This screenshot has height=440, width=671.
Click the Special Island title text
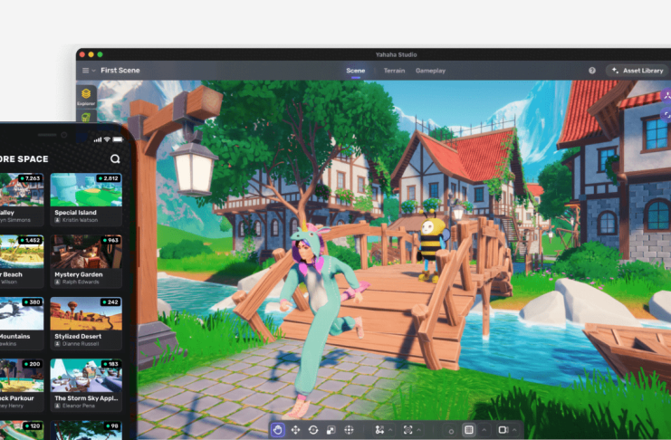(76, 212)
